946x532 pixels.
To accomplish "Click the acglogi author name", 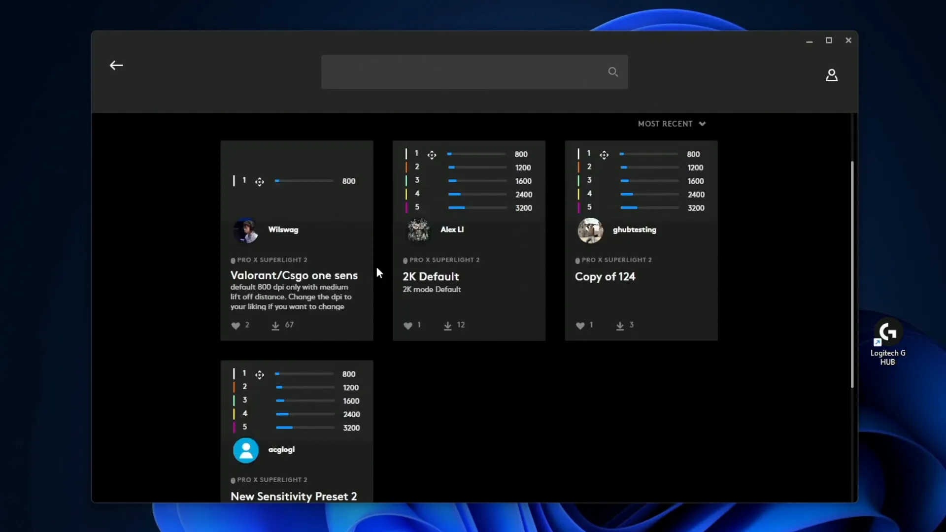I will click(x=281, y=450).
